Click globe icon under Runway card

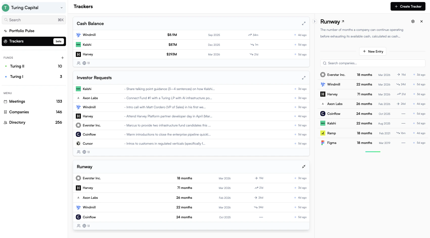click(84, 226)
